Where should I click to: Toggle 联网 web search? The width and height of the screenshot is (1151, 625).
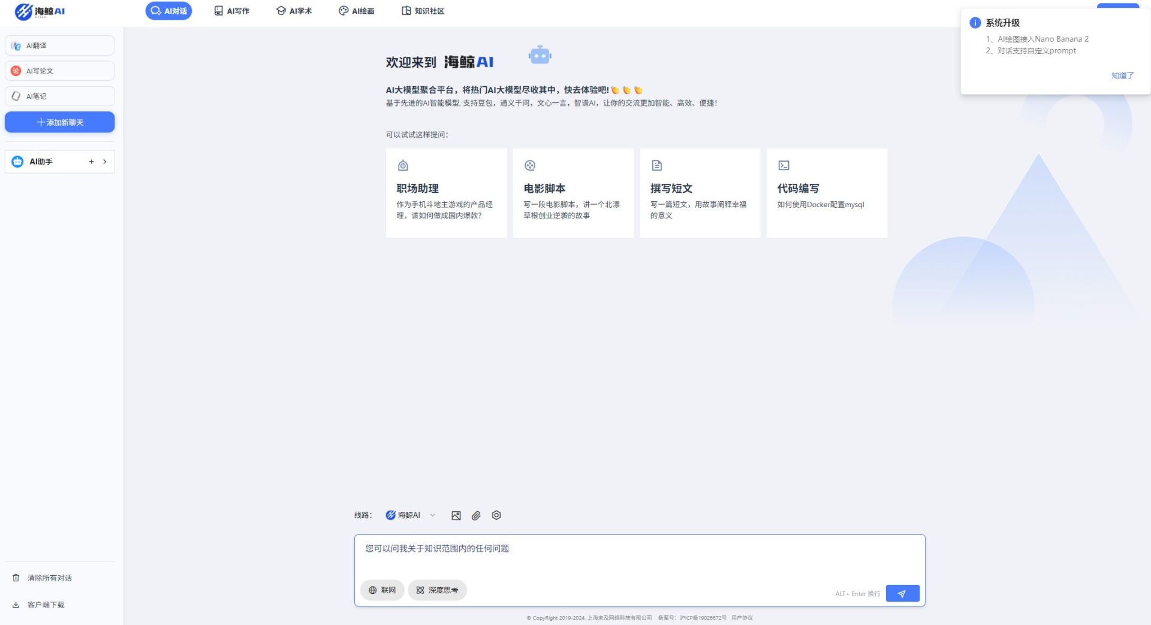(x=382, y=590)
